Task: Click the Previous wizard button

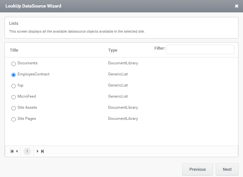Action: point(197,169)
